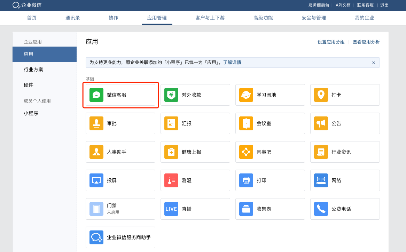
Task: Open the 行业资讯 news icon
Action: pos(321,152)
